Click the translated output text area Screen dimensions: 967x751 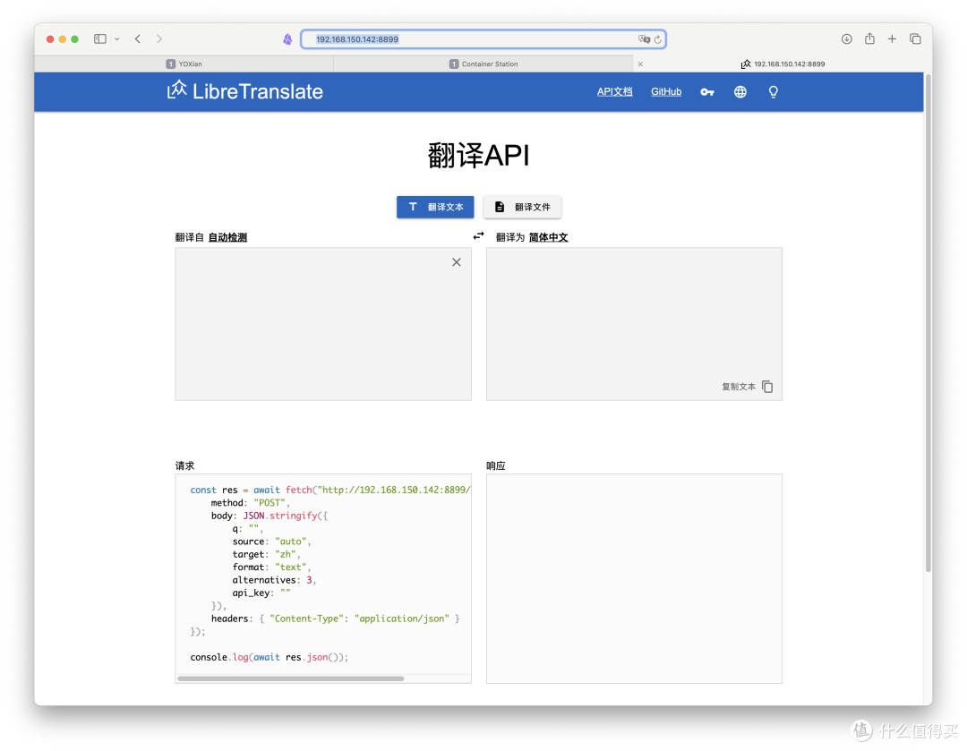(634, 324)
